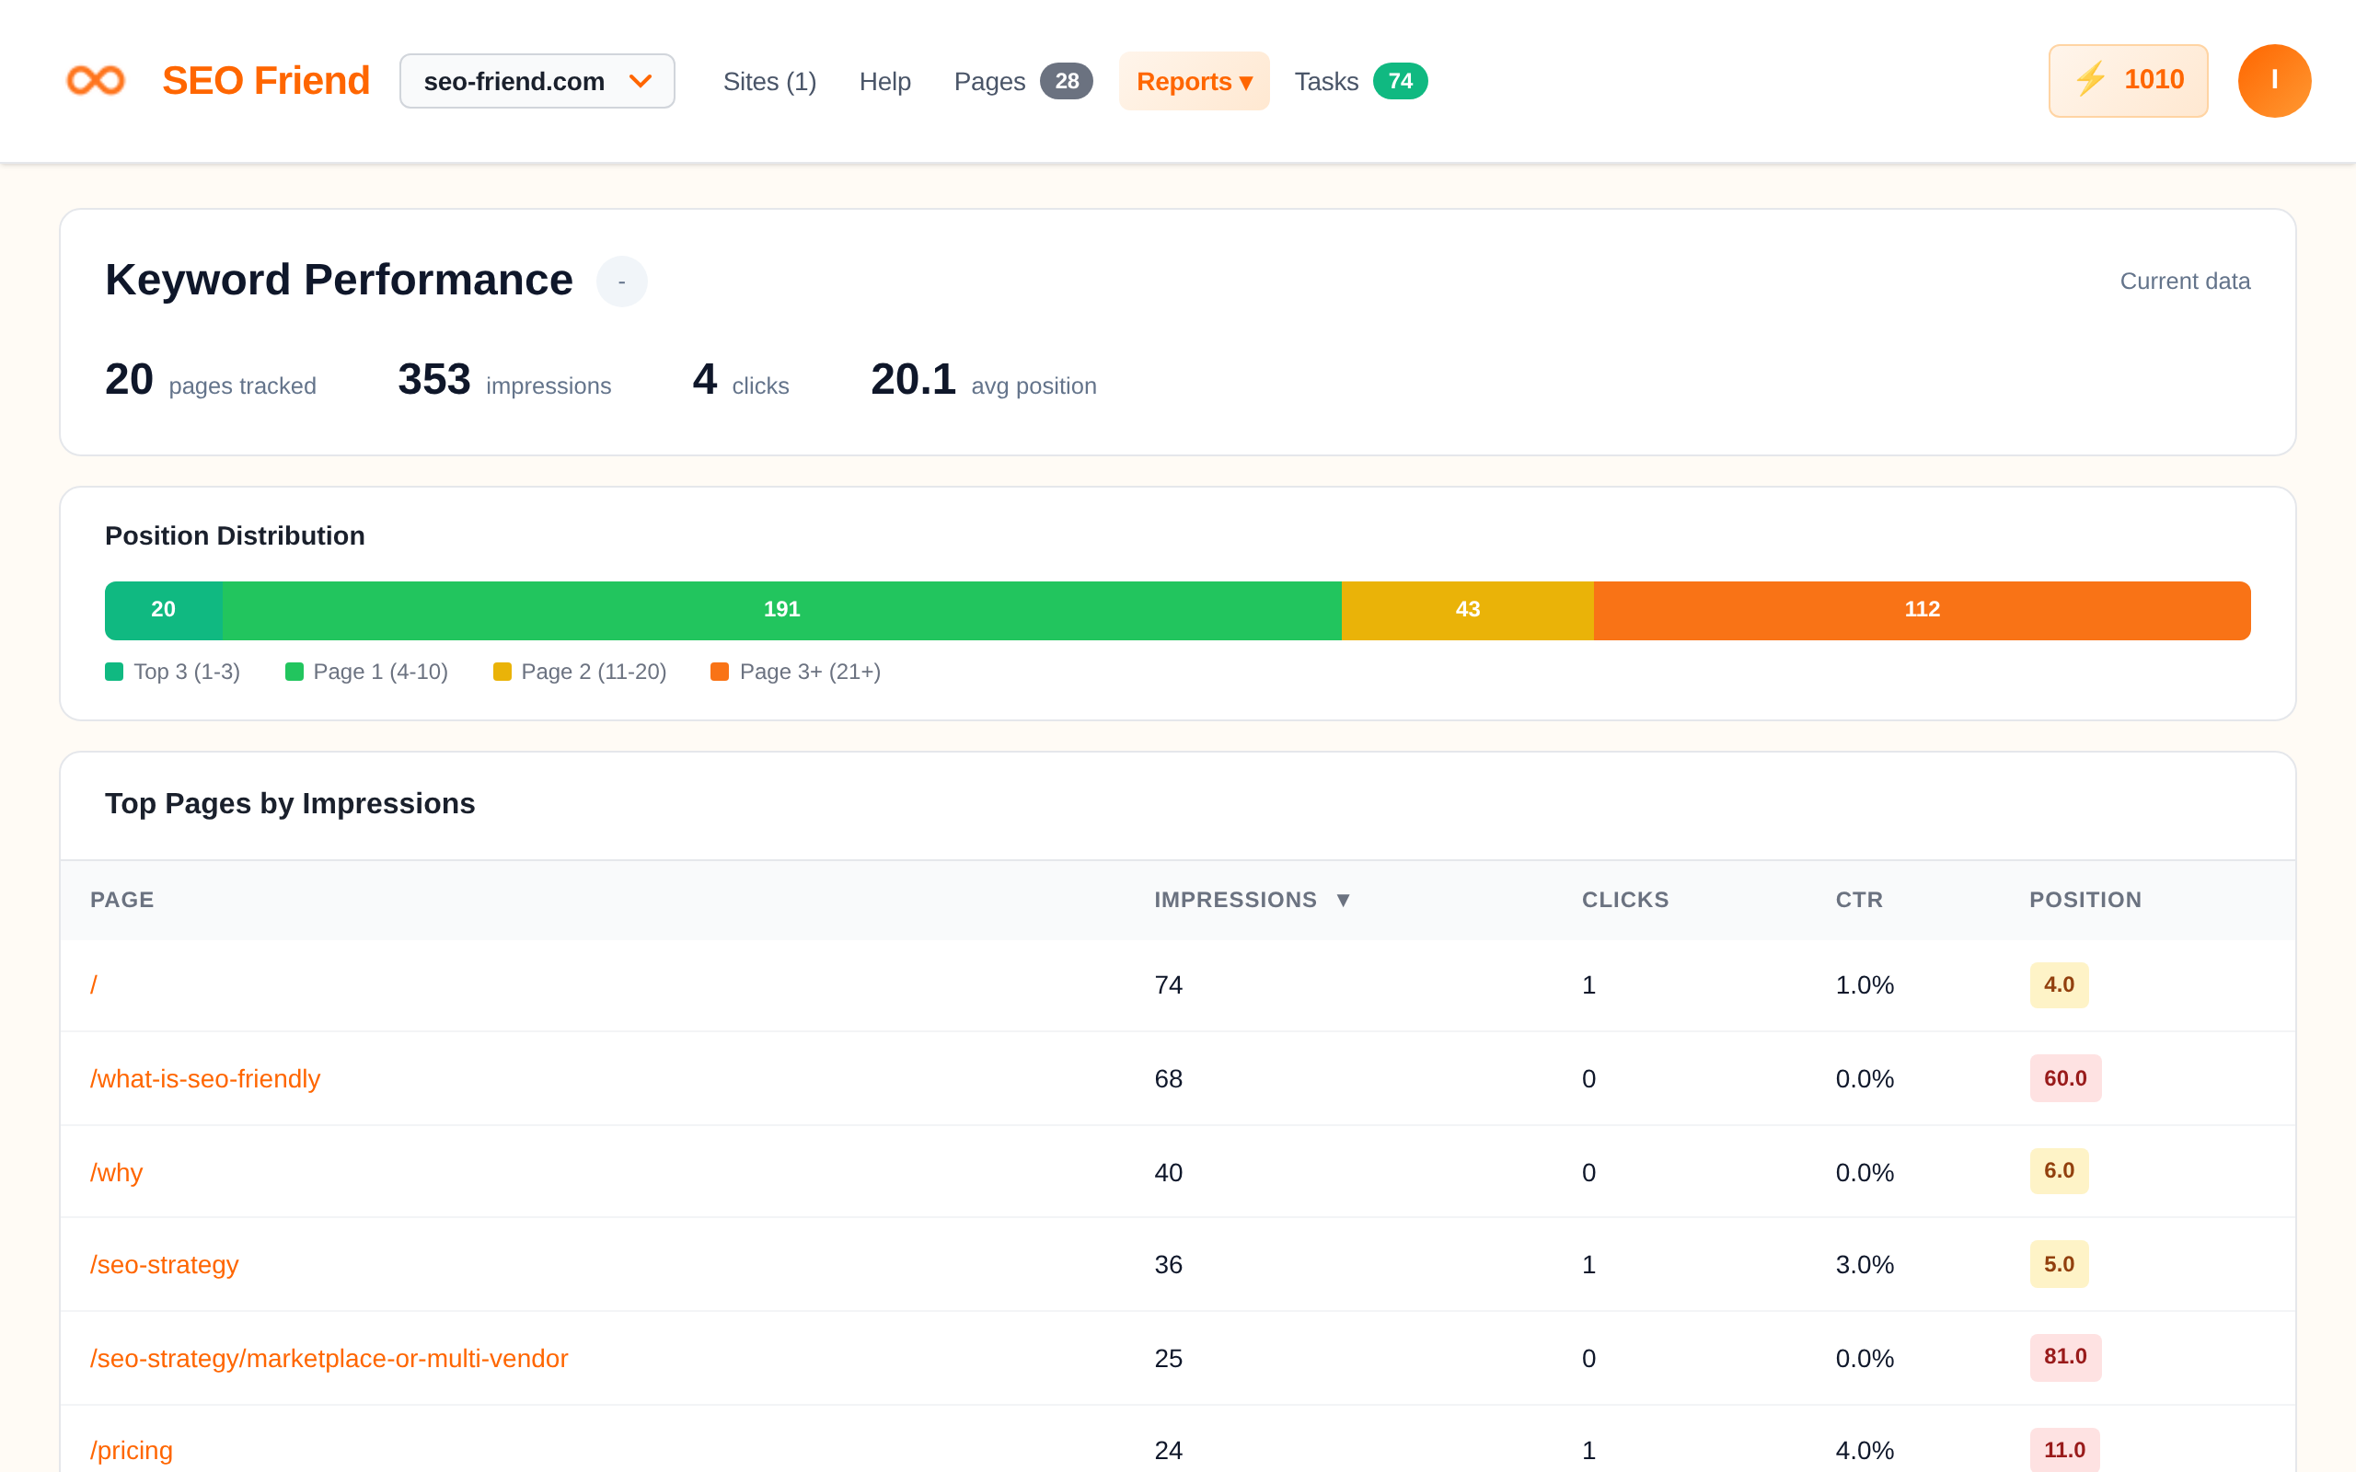Open Sites (1) in navigation

point(769,81)
